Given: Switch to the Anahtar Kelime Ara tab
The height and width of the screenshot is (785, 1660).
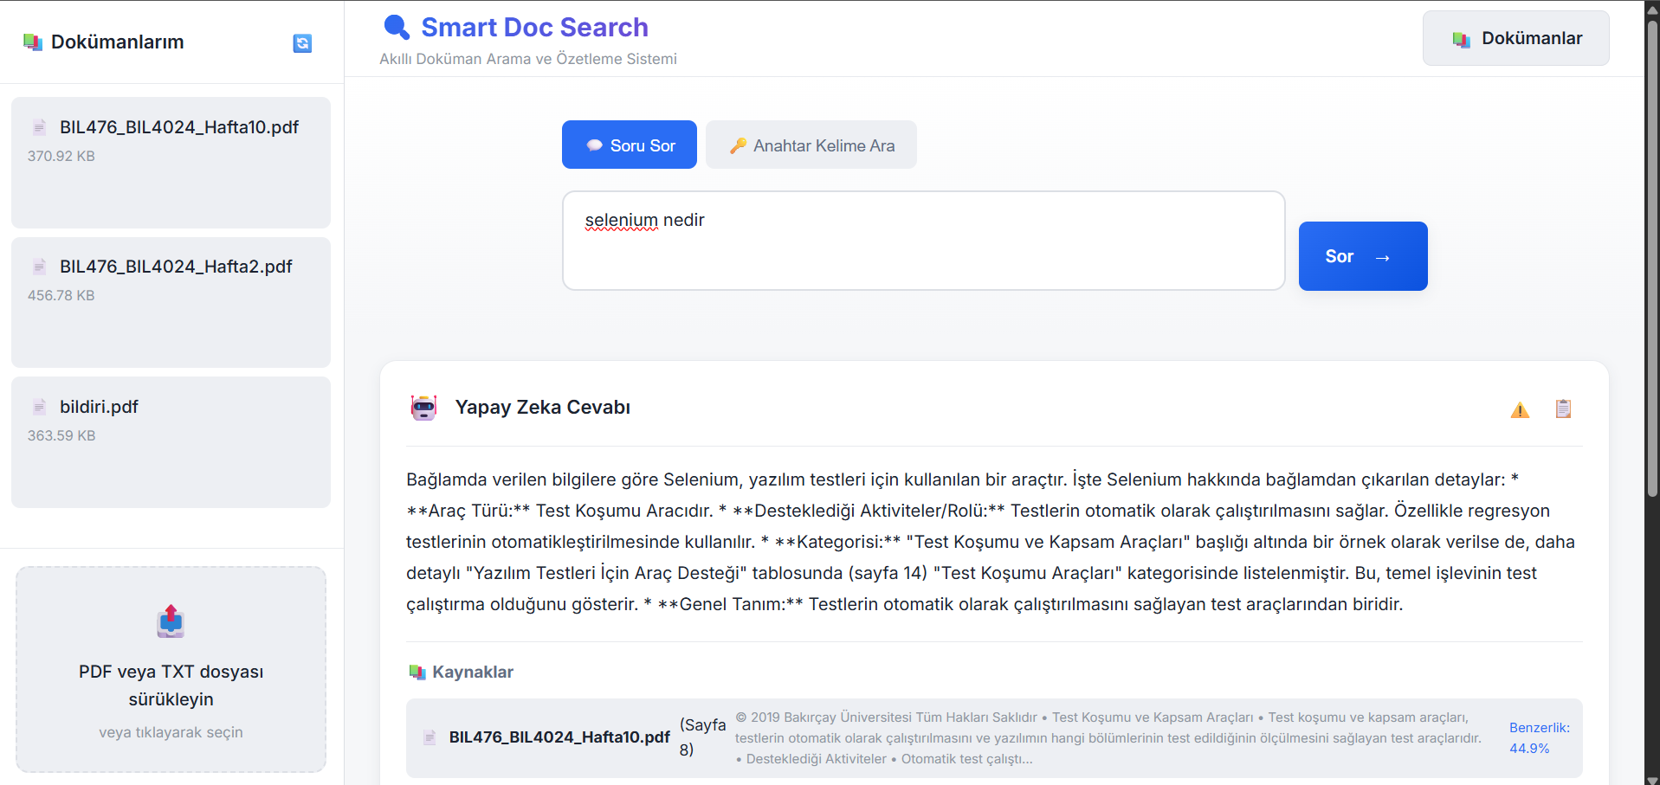Looking at the screenshot, I should [x=811, y=145].
